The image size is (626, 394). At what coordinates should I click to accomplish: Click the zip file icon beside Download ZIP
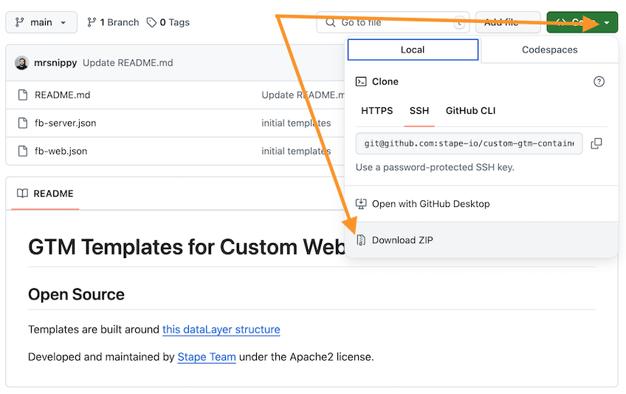click(361, 240)
